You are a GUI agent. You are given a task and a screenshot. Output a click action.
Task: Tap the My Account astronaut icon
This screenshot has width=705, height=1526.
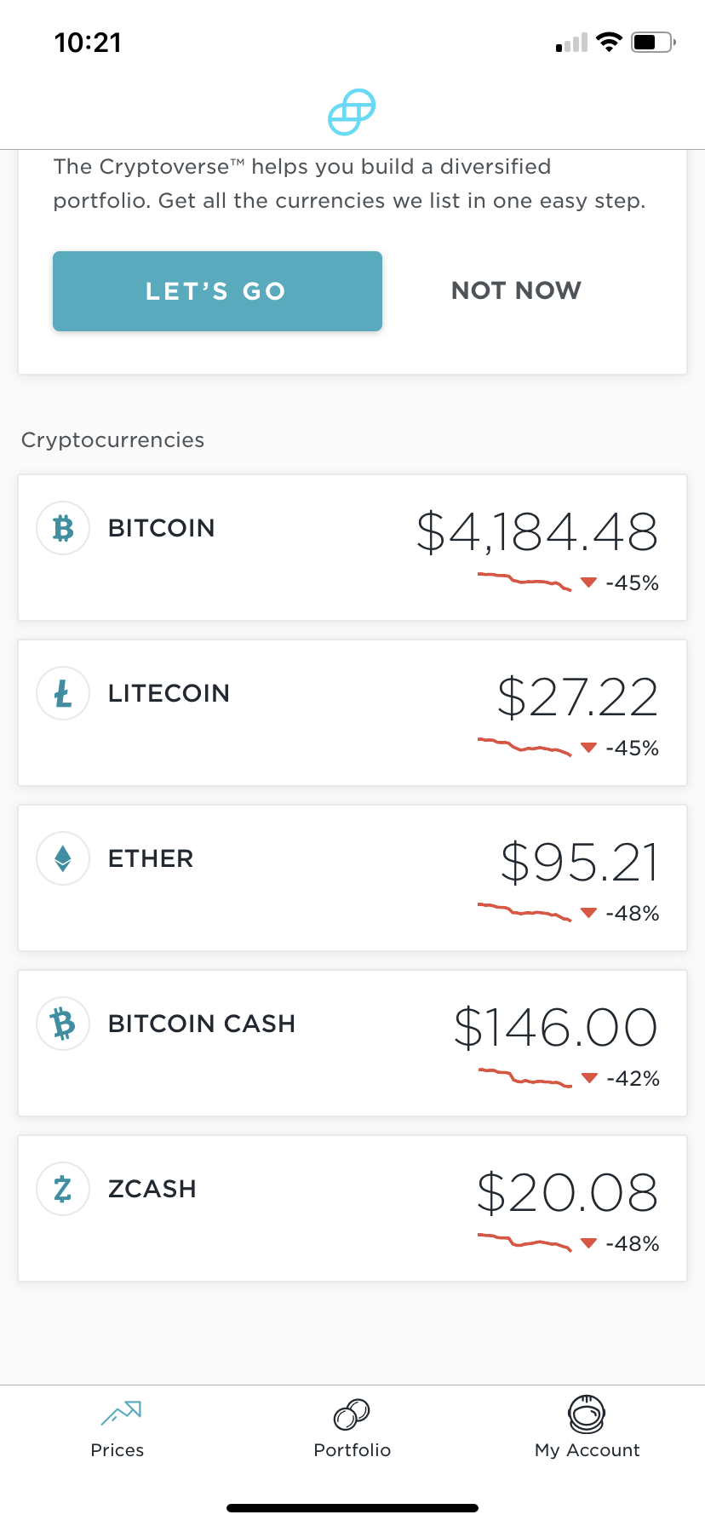587,1414
